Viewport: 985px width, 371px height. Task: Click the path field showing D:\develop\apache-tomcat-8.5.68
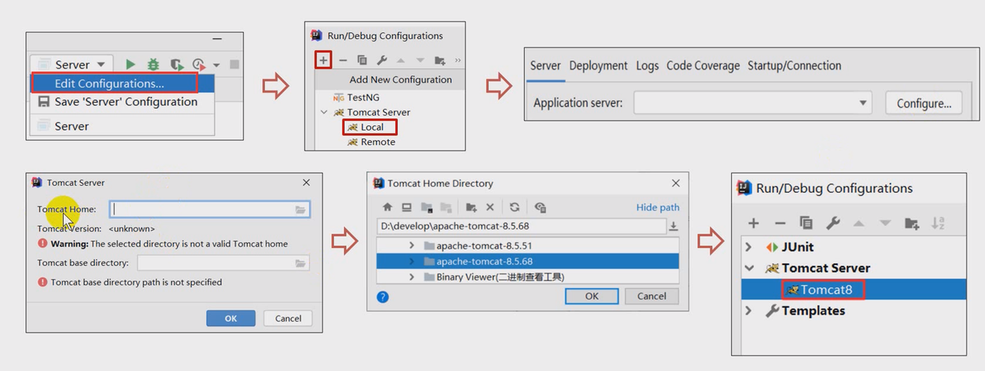pos(521,226)
